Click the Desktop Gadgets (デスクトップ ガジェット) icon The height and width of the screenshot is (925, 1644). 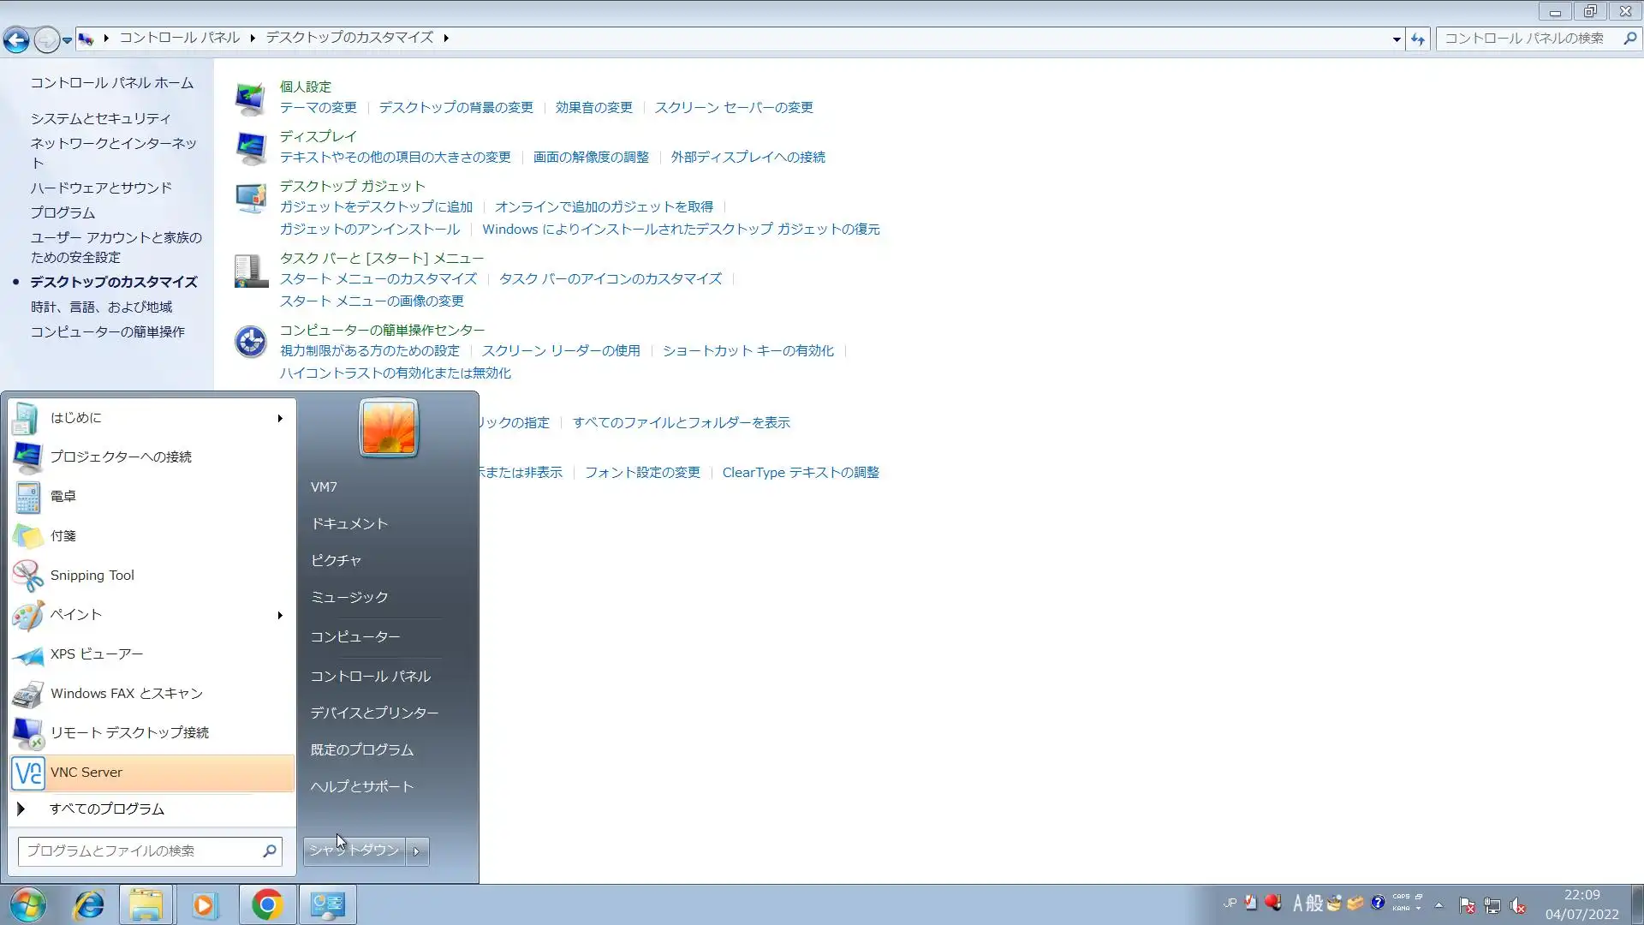[250, 198]
